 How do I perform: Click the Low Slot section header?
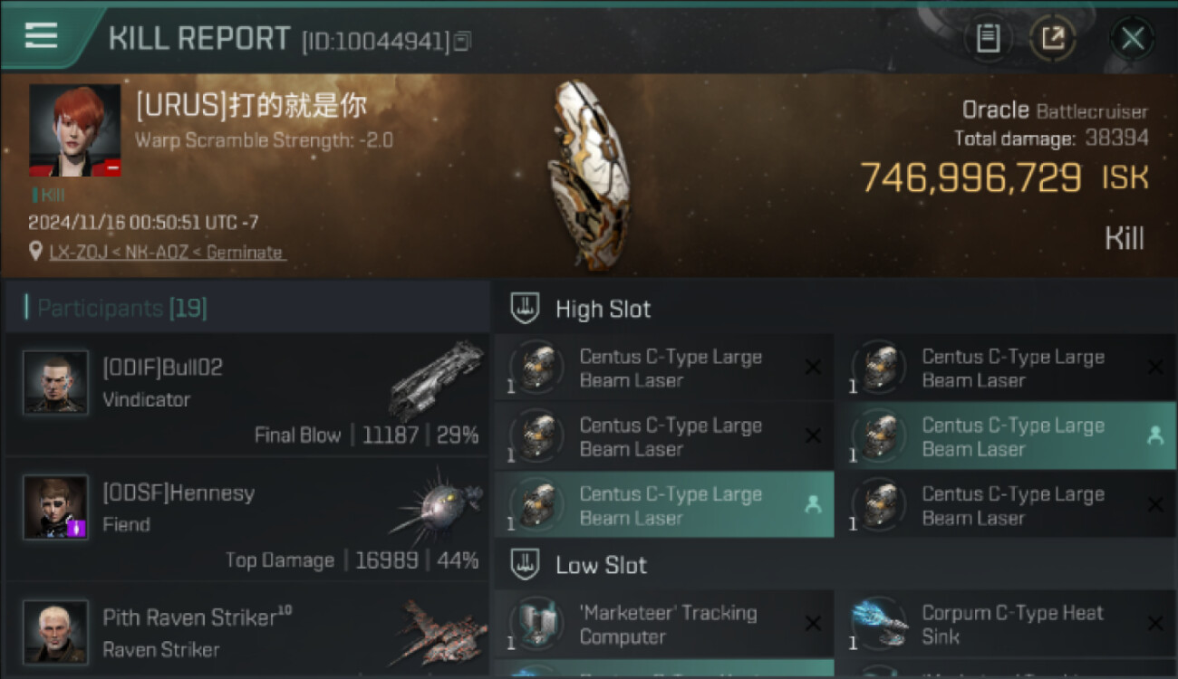pos(601,565)
